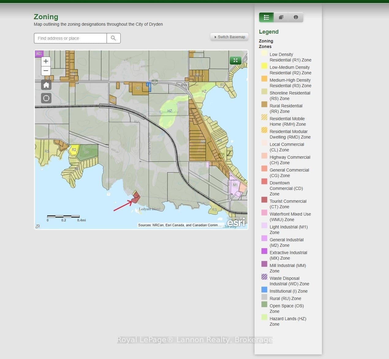Select the Medium-High Density Residential (R3) swatch

(x=264, y=79)
